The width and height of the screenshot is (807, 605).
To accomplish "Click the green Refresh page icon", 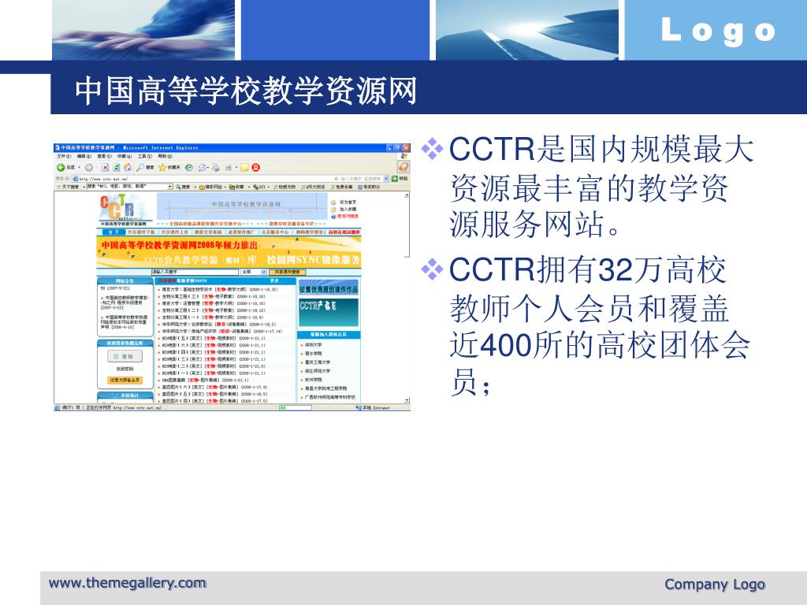I will click(x=117, y=167).
